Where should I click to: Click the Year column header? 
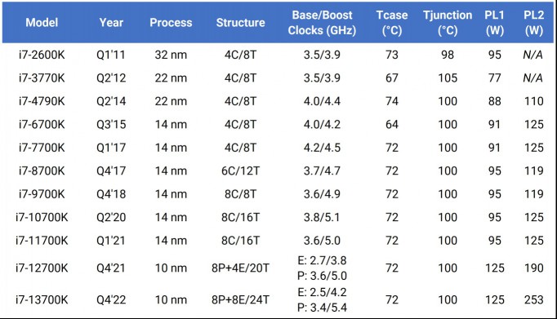[111, 23]
